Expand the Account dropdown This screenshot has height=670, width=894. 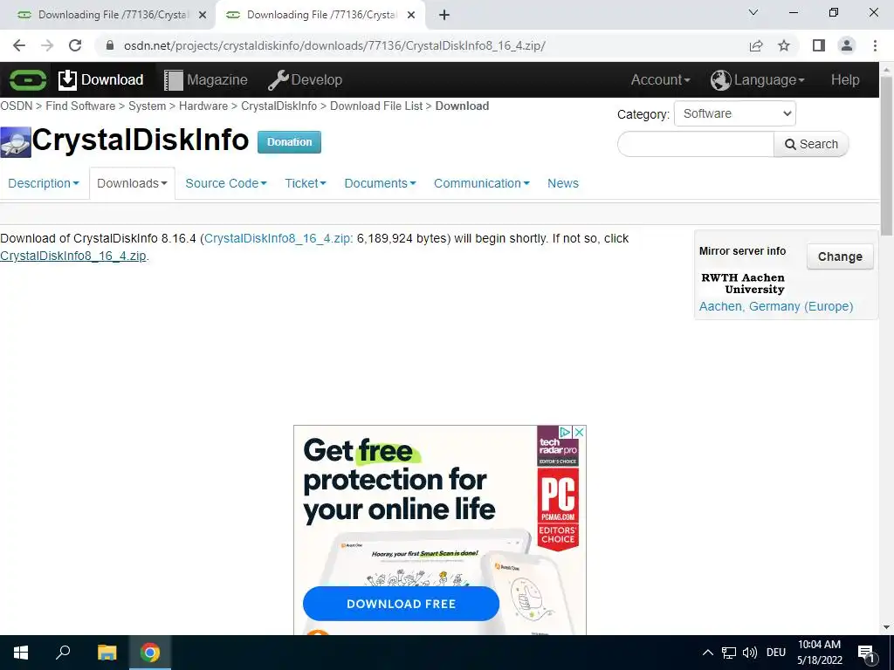[x=660, y=79]
